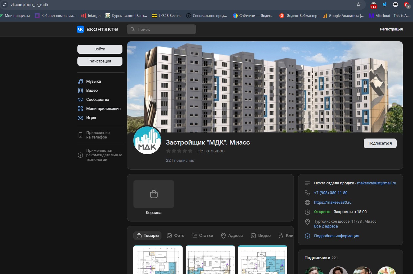Switch to the Видео tab in the community
Image resolution: width=413 pixels, height=274 pixels.
[261, 236]
